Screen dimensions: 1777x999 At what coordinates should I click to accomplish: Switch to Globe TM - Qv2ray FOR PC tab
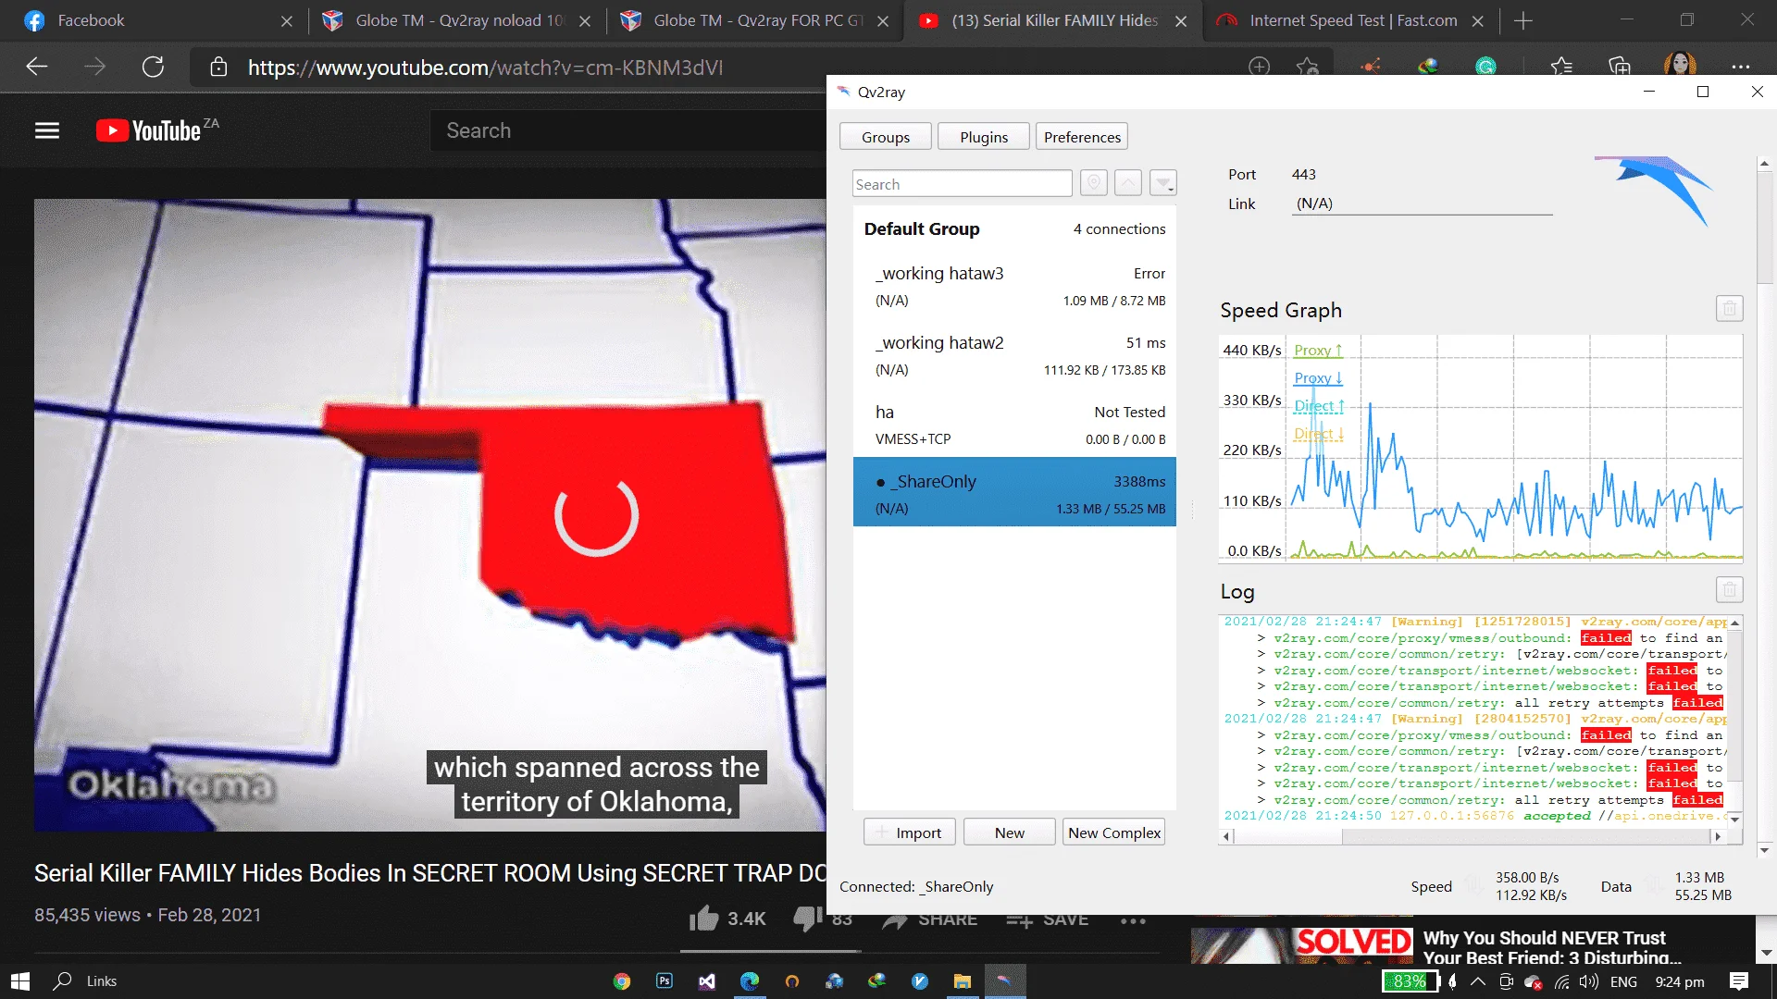pos(754,20)
